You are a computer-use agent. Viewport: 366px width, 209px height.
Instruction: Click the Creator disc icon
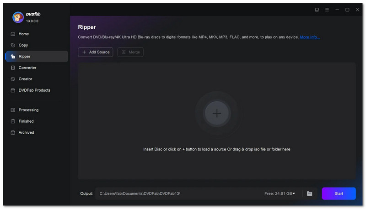click(13, 79)
